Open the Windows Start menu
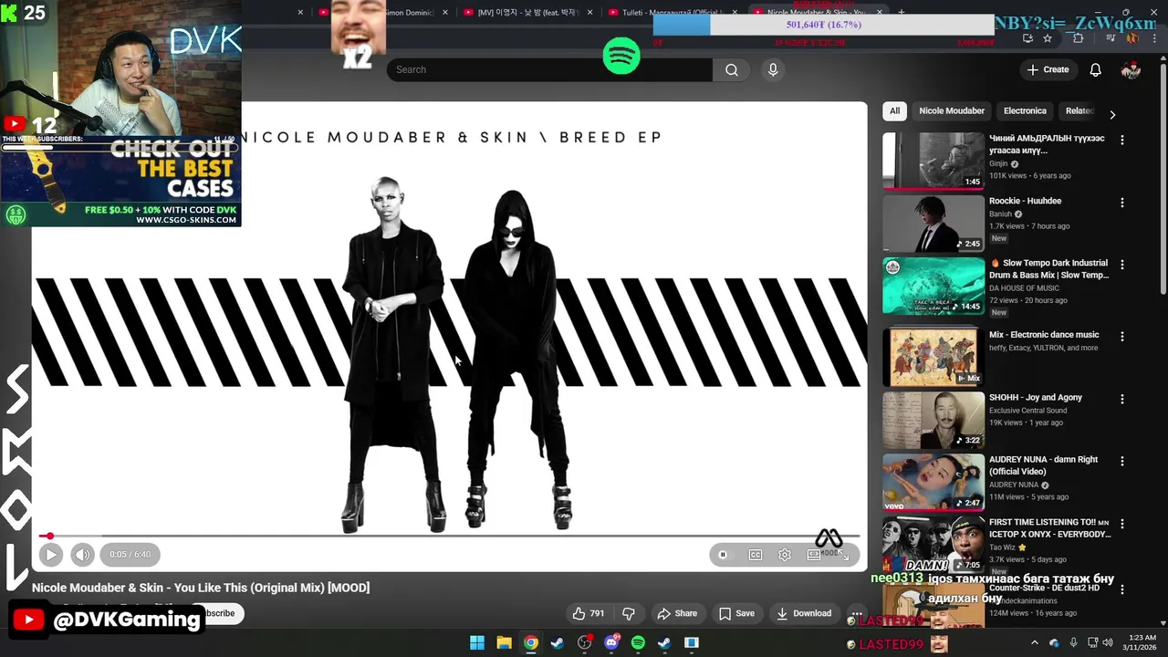The height and width of the screenshot is (657, 1168). coord(477,643)
